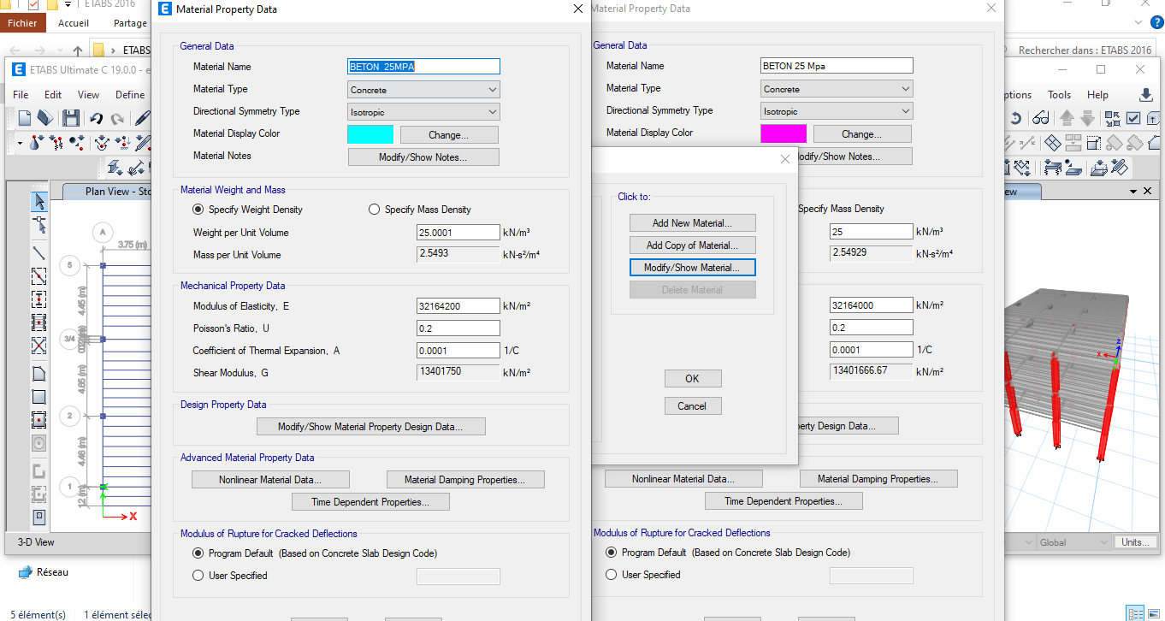Open Directional Symmetry Type dropdown in left dialog
The width and height of the screenshot is (1165, 621).
coord(424,112)
